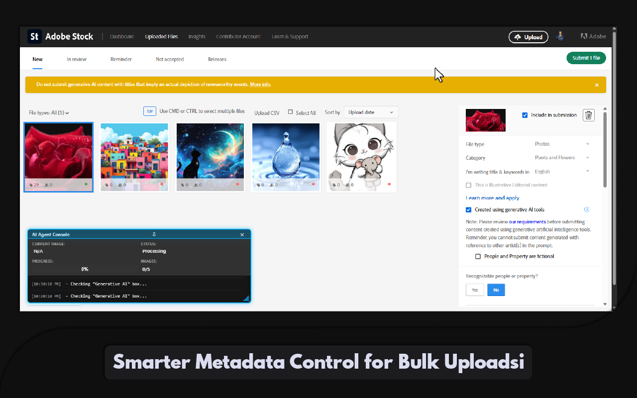
Task: Select the water drop thumbnail
Action: coord(286,157)
